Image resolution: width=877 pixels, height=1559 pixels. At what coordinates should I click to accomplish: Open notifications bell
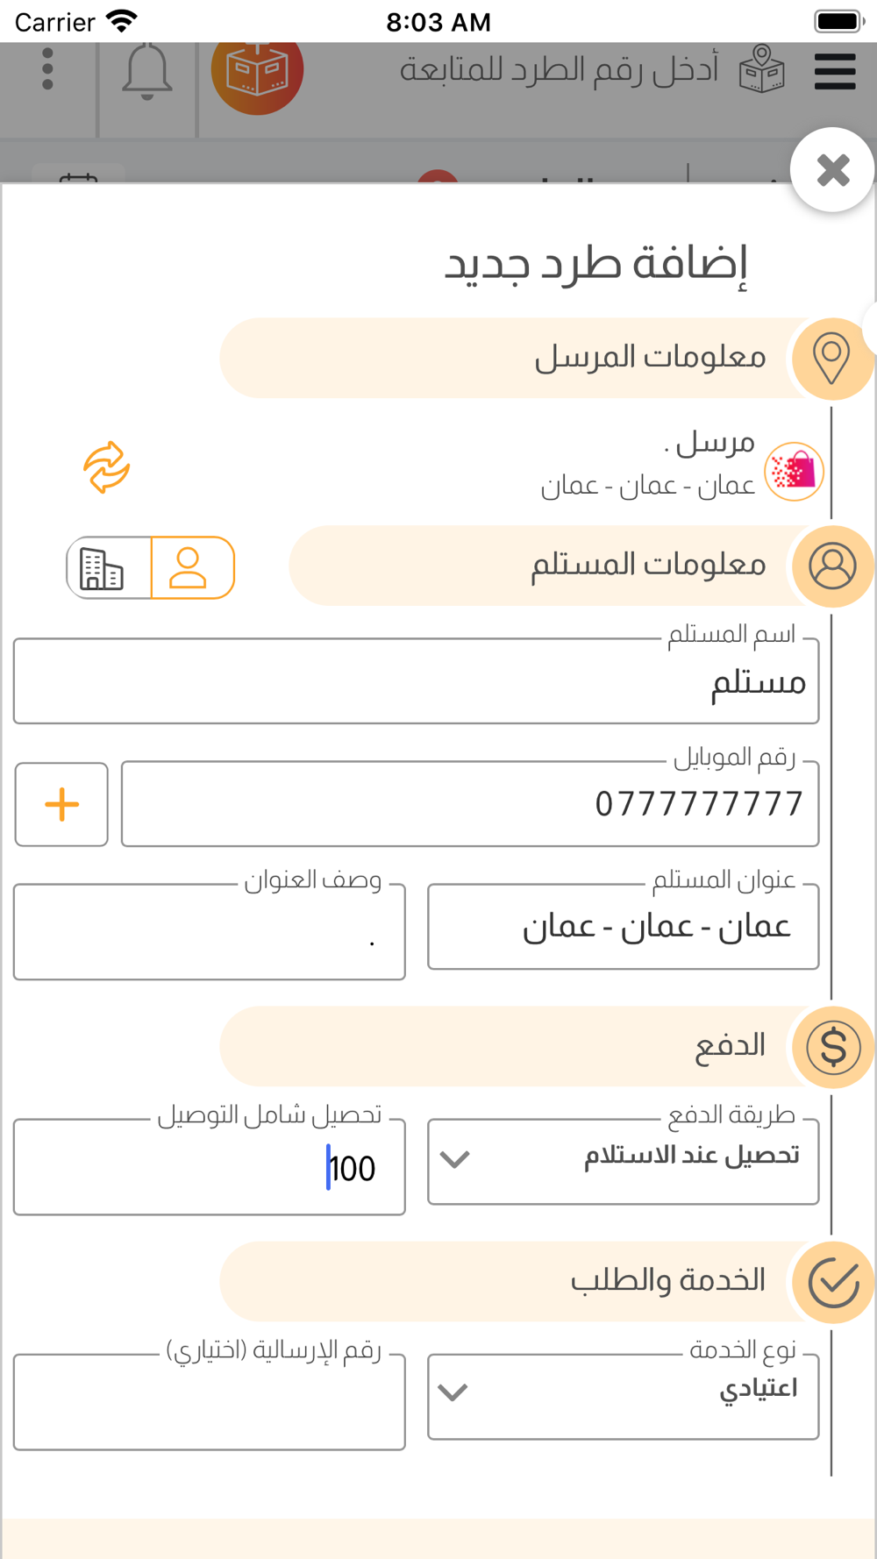click(x=146, y=71)
